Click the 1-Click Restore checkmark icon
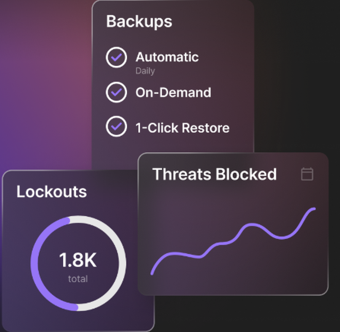The width and height of the screenshot is (340, 332). (x=116, y=128)
